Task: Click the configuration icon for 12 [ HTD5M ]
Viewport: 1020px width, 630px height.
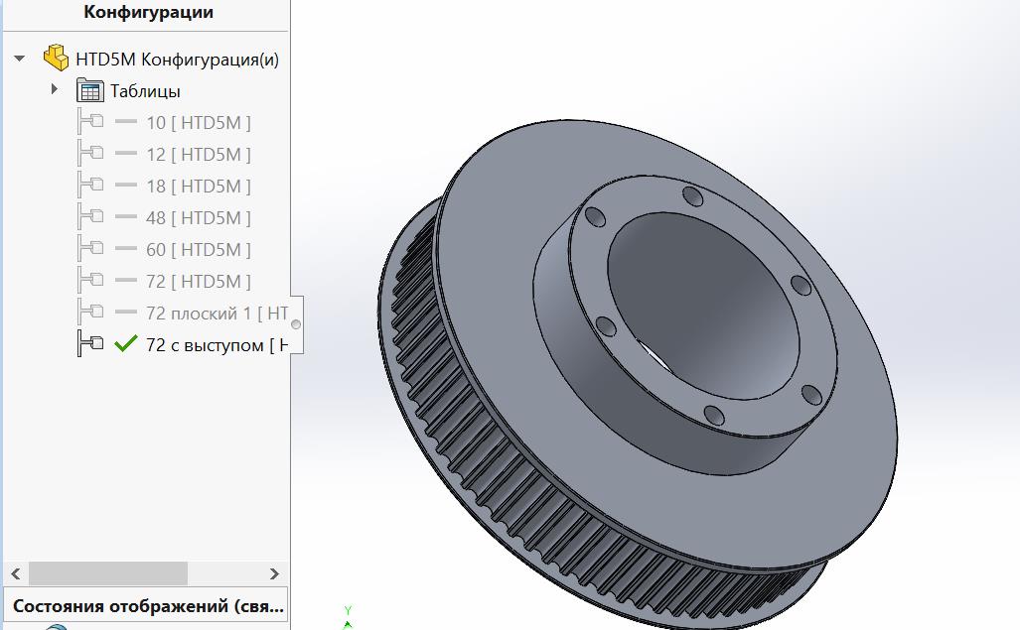Action: click(x=90, y=153)
